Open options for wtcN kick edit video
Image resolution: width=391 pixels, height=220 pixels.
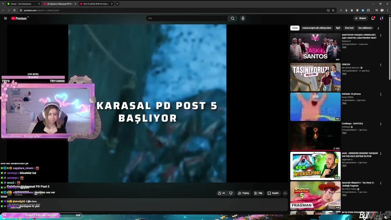pyautogui.click(x=381, y=154)
